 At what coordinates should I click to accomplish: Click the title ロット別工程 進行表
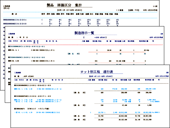point(97,72)
